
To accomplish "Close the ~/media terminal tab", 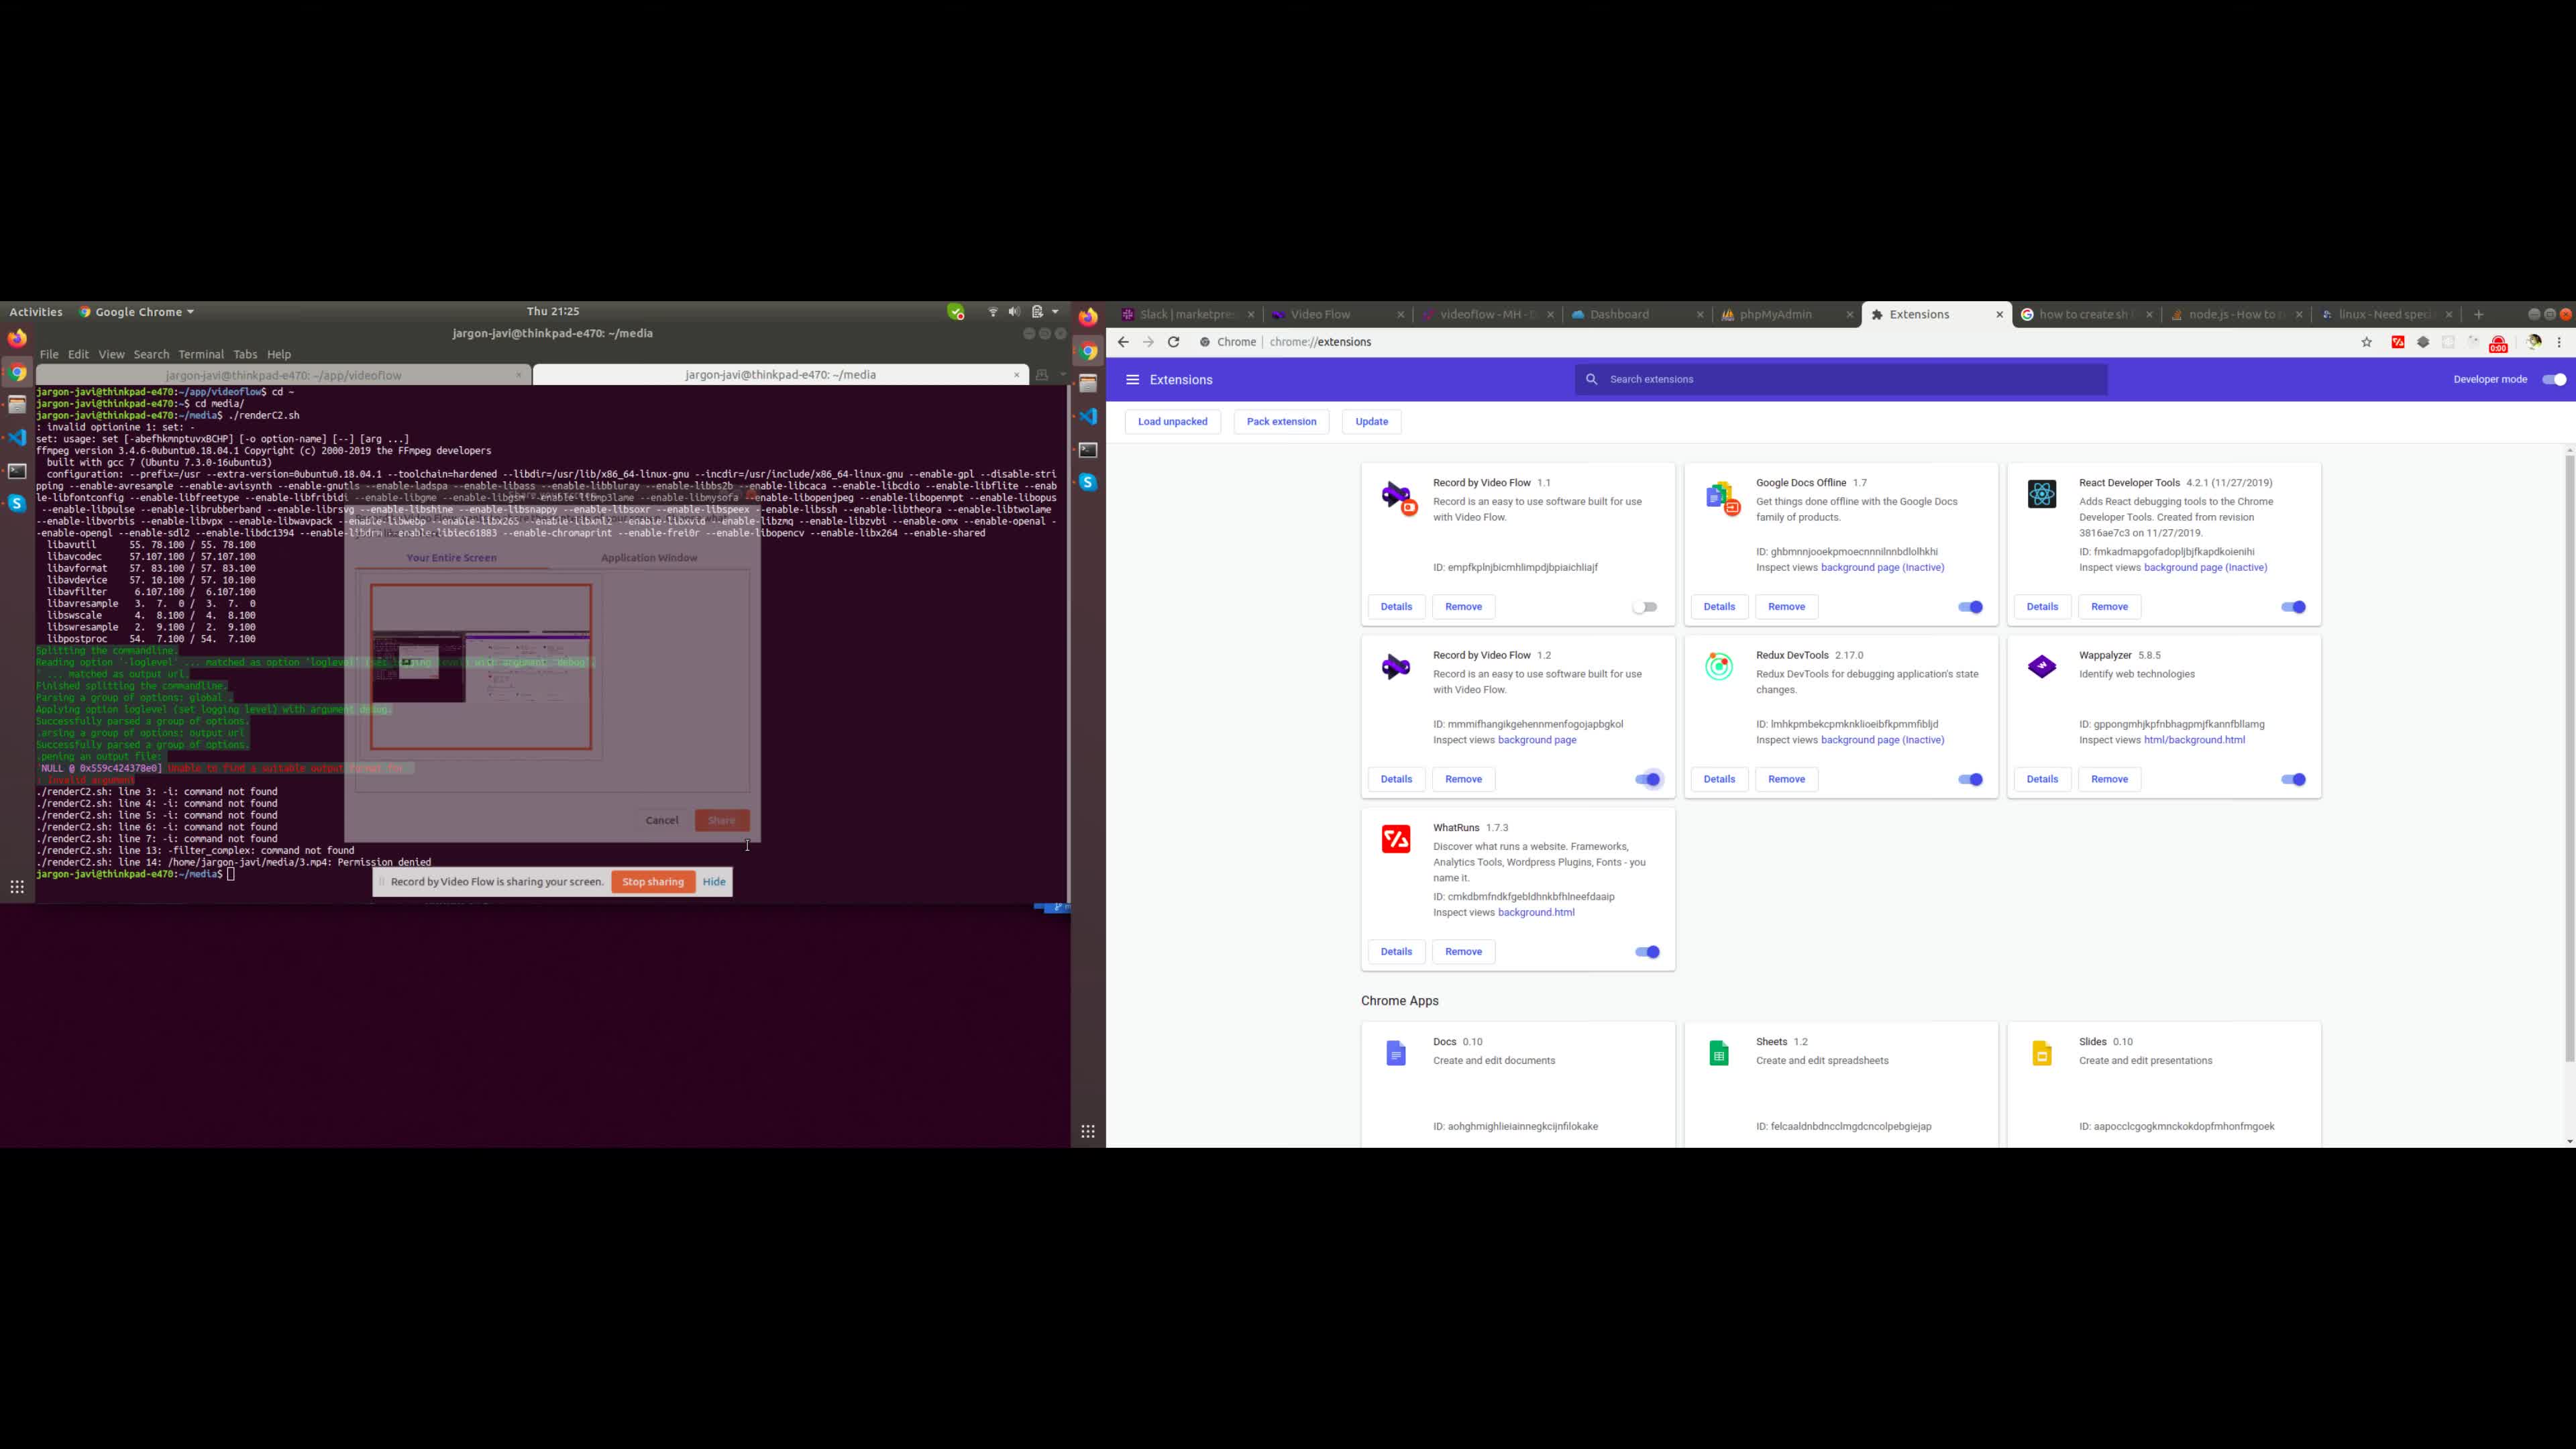I will (1016, 375).
